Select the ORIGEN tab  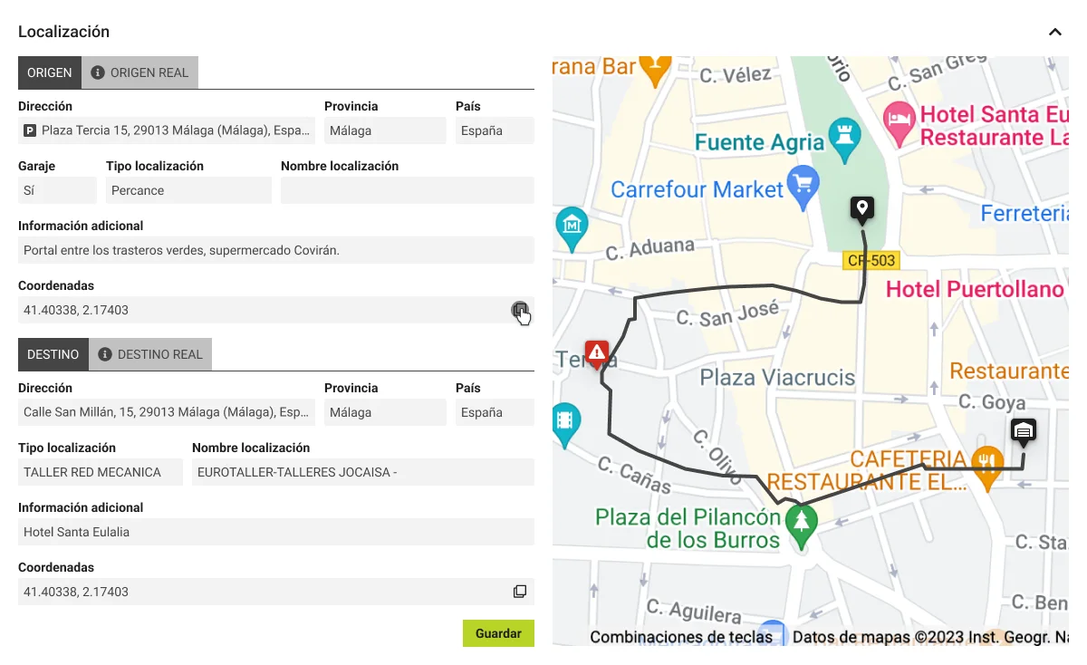pyautogui.click(x=50, y=72)
